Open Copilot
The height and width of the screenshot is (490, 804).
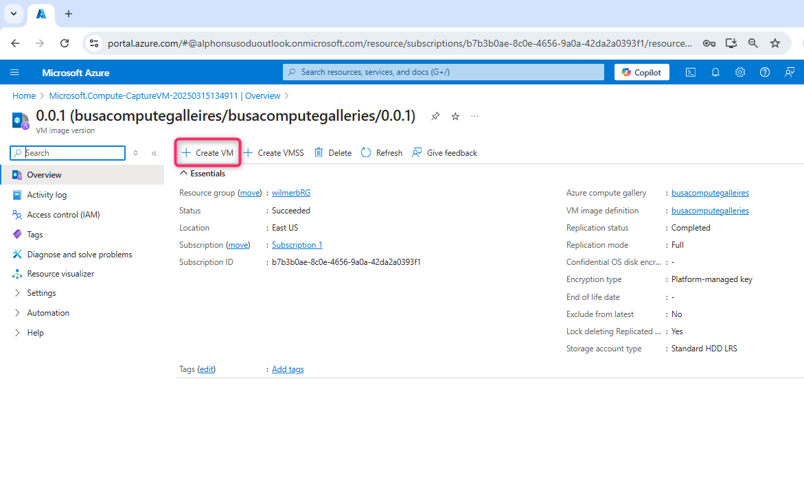[x=641, y=72]
